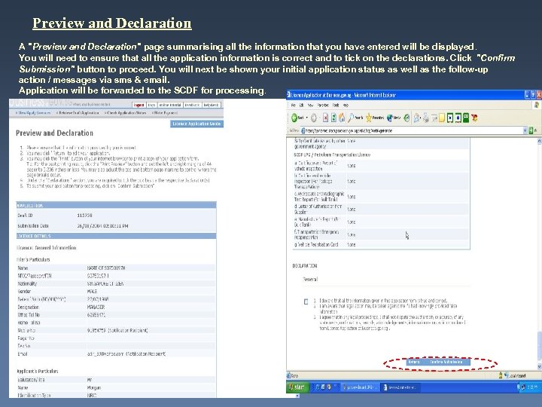This screenshot has height=407, width=542.
Task: Open the Favorites menu in Internet Explorer
Action: (x=323, y=105)
